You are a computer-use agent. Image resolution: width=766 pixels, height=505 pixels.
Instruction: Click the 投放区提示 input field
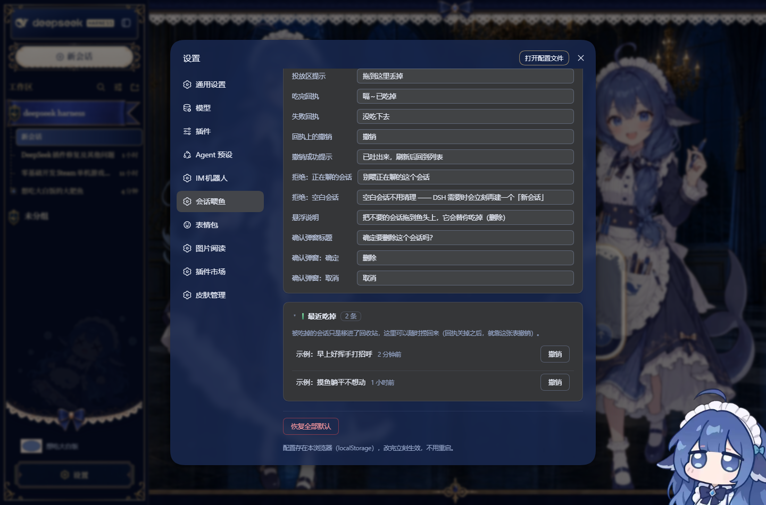pos(465,76)
